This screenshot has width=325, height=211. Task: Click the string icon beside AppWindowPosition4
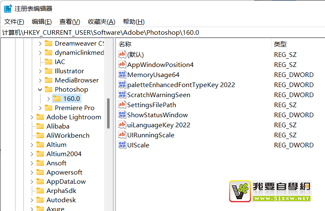(x=122, y=65)
